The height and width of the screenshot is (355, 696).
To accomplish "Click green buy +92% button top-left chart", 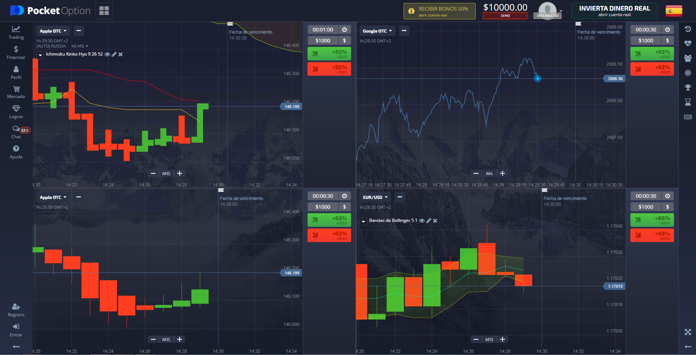I will 329,54.
